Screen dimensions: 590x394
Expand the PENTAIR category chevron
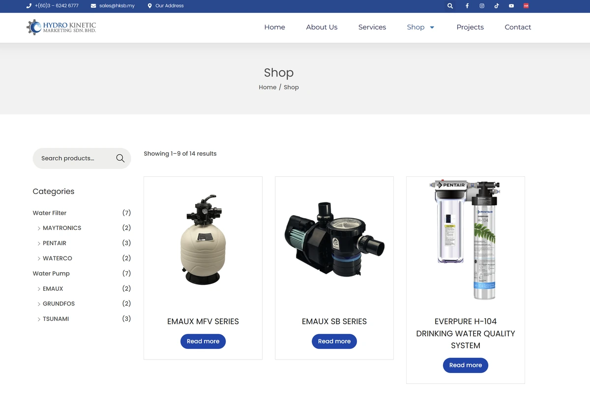coord(39,244)
